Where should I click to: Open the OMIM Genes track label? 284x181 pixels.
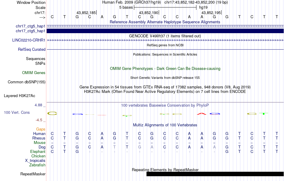tap(33, 73)
